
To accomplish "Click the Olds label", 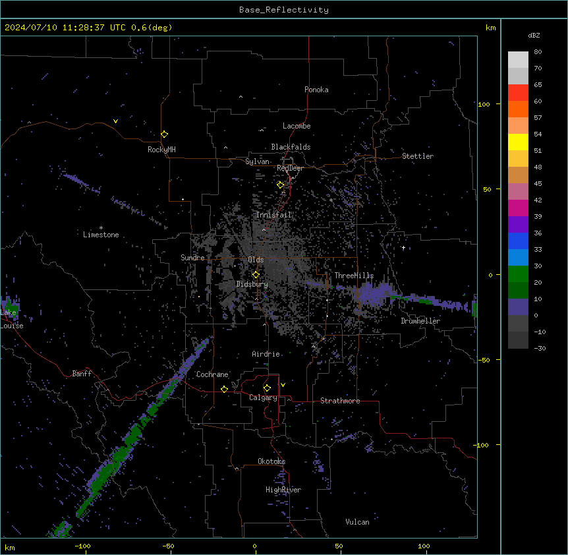I will point(256,260).
